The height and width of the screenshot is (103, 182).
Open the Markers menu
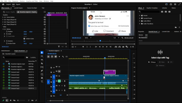tap(22, 1)
